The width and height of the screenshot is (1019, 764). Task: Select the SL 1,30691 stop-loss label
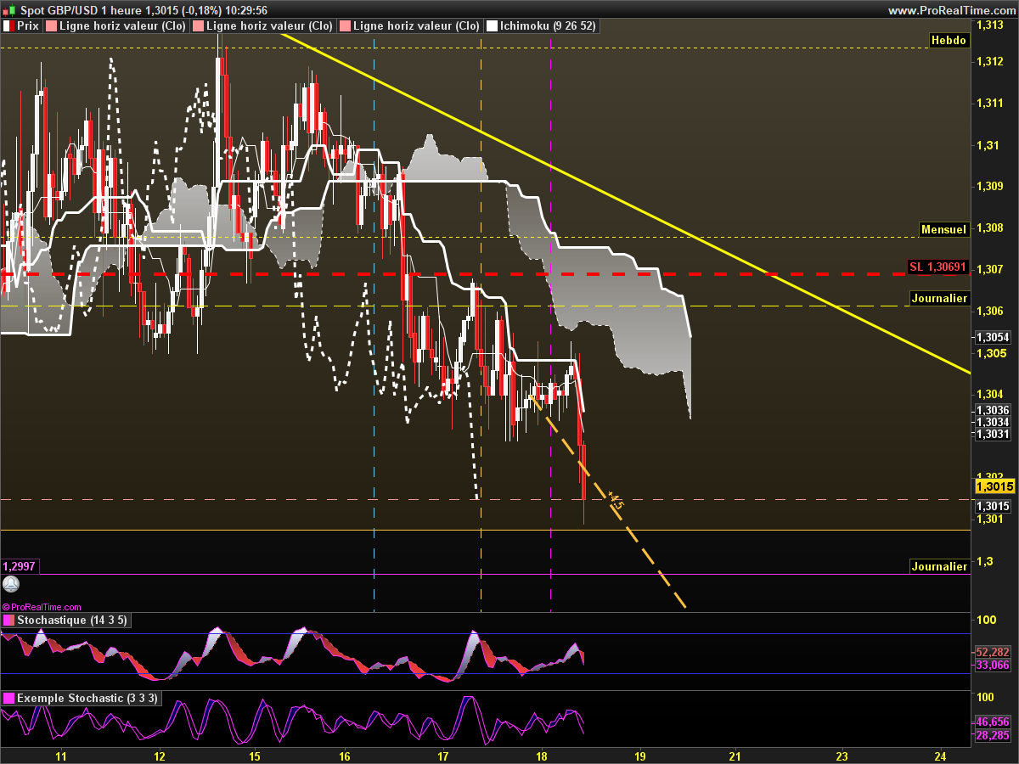pyautogui.click(x=938, y=267)
